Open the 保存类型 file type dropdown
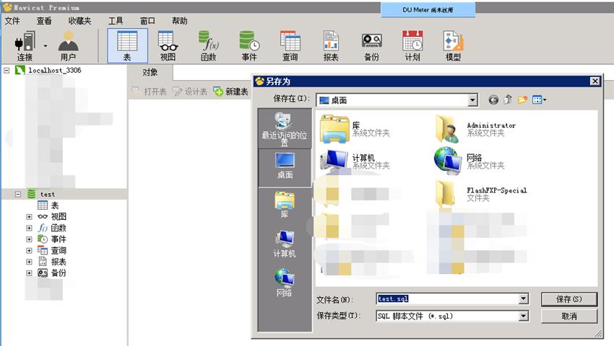 [x=523, y=316]
